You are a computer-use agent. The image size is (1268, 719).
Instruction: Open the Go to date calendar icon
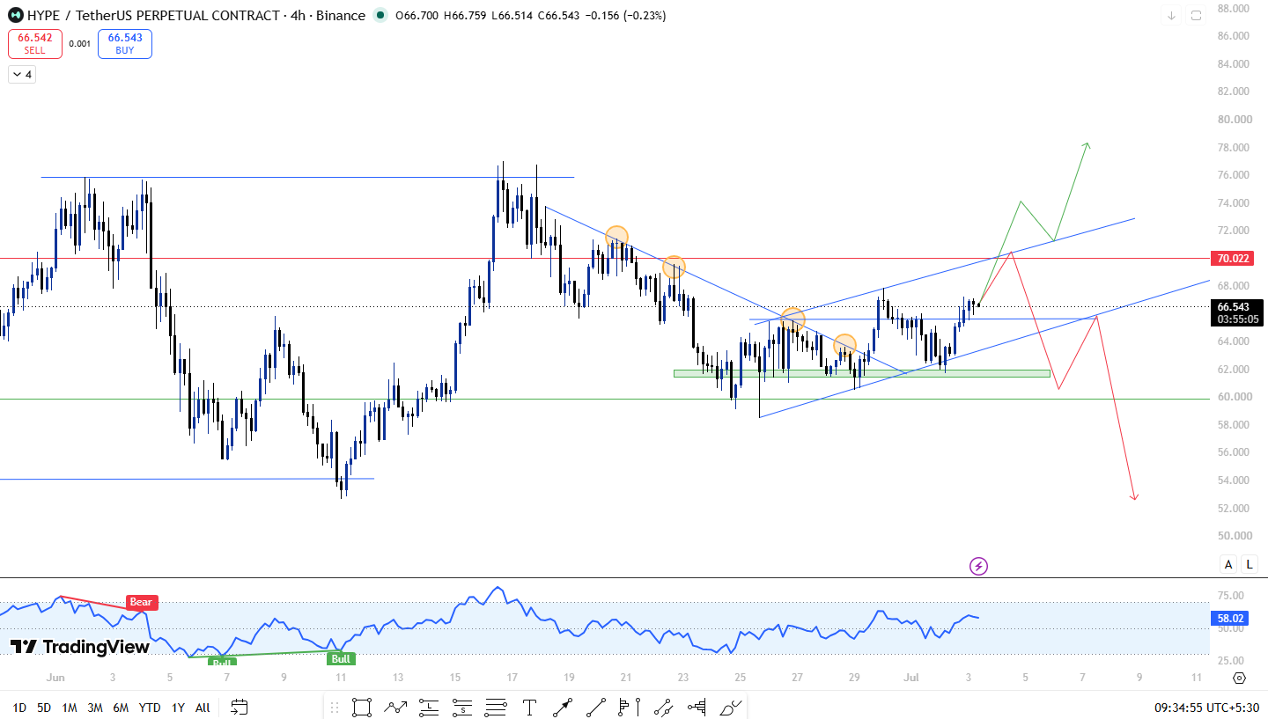239,707
